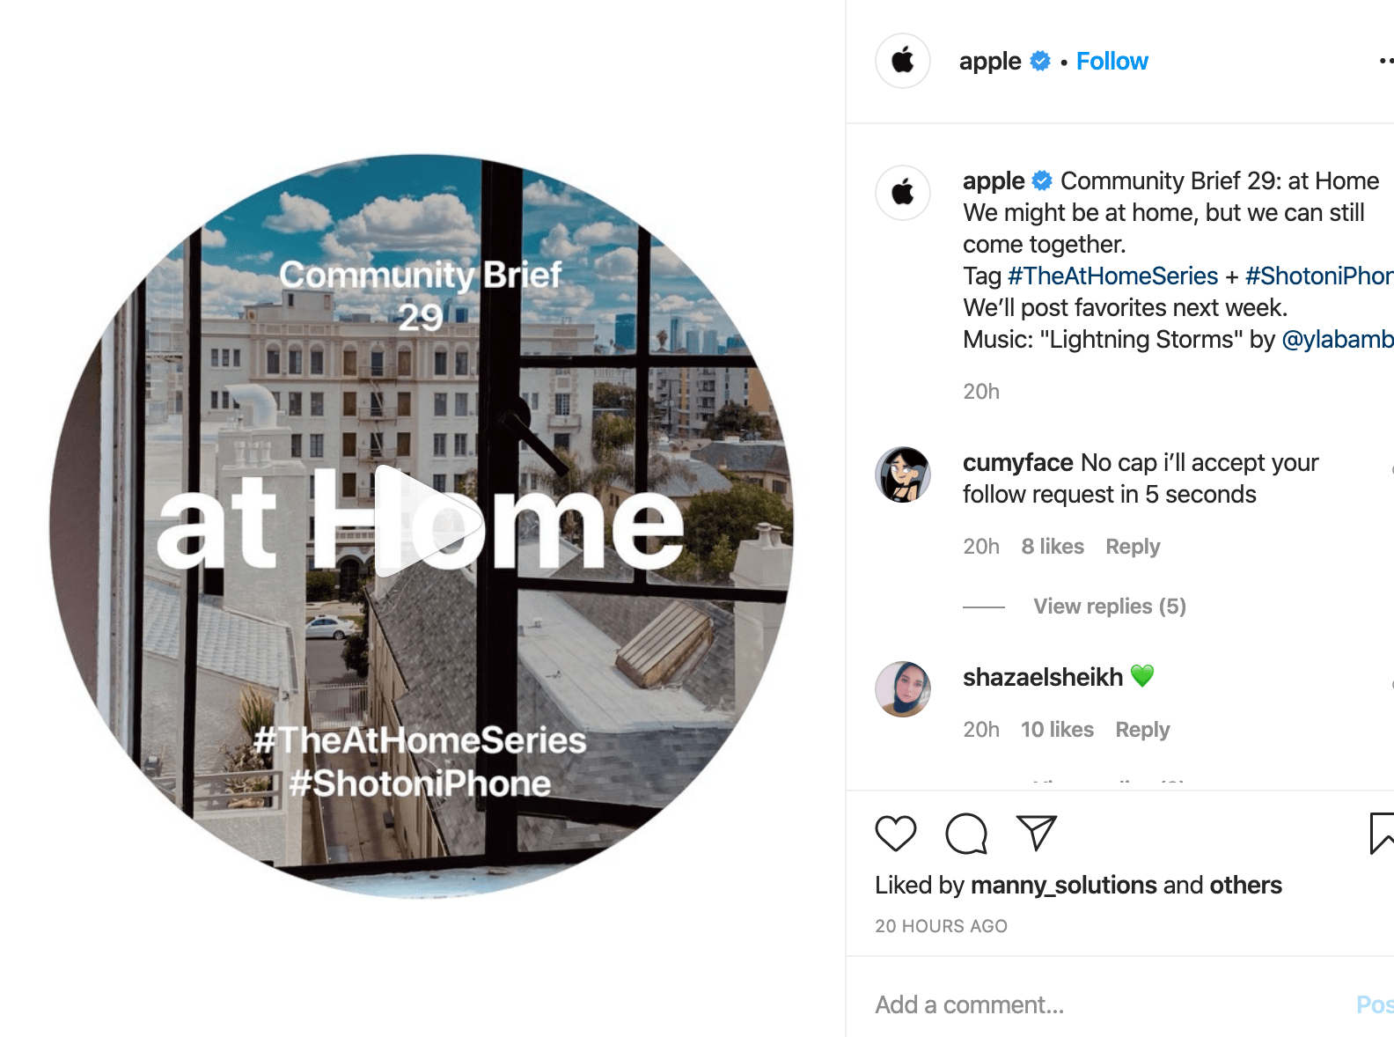Open the more options dots in header

coord(1386,61)
